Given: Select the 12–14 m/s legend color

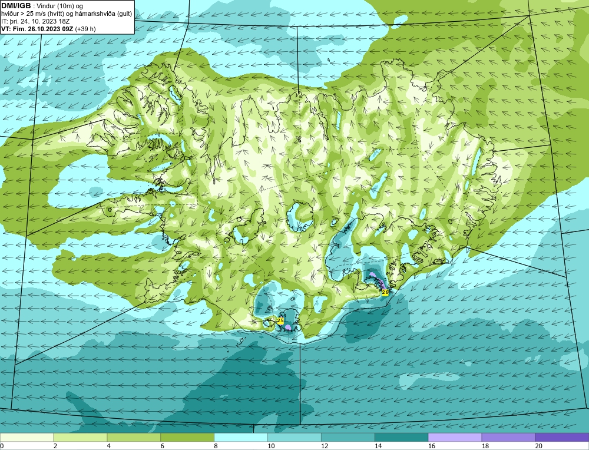Looking at the screenshot, I should 348,437.
